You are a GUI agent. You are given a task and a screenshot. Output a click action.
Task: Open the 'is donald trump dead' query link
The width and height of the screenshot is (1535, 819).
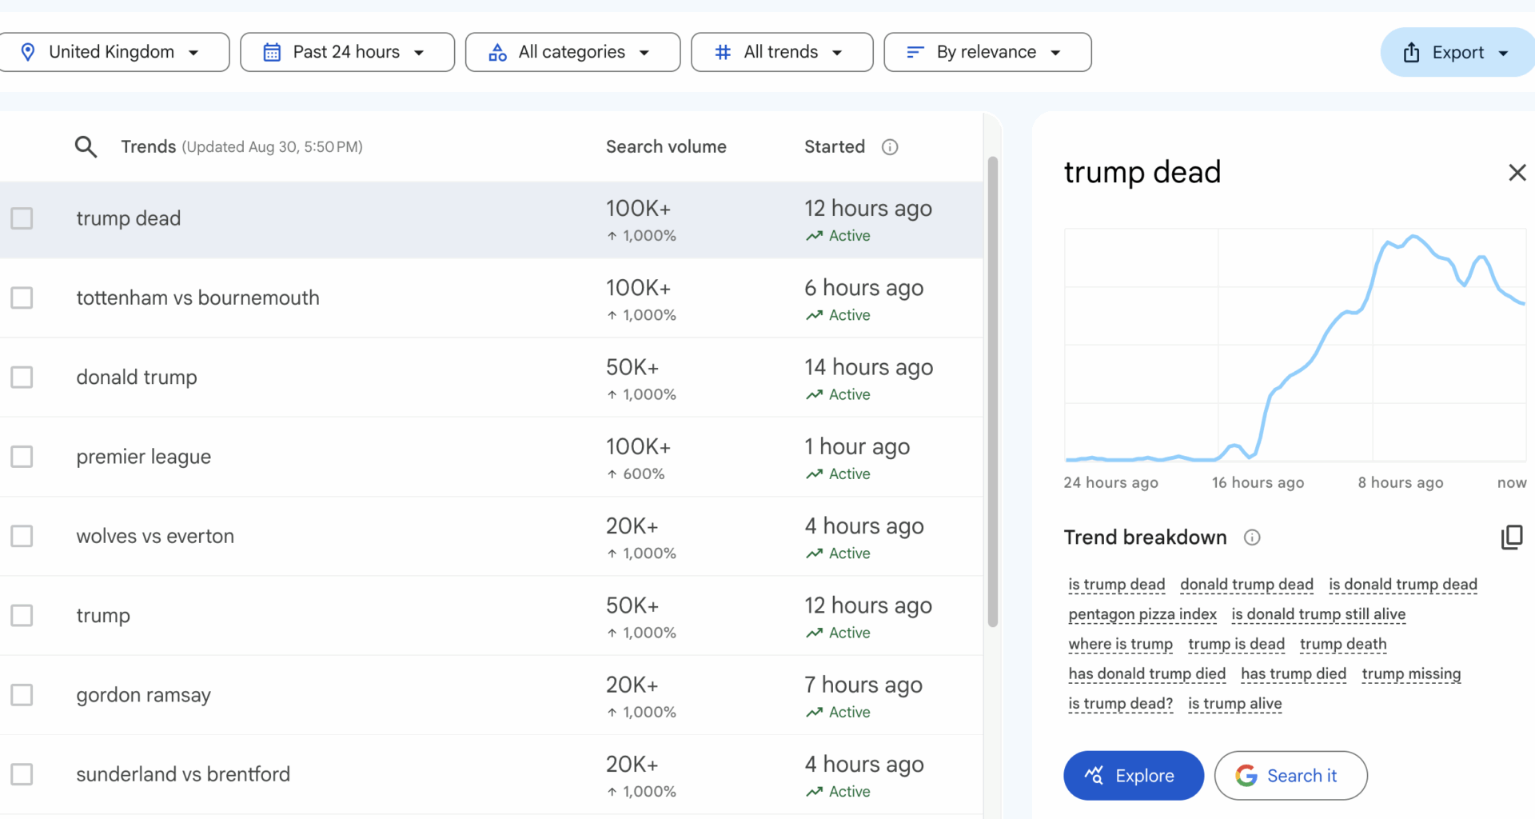(x=1403, y=585)
